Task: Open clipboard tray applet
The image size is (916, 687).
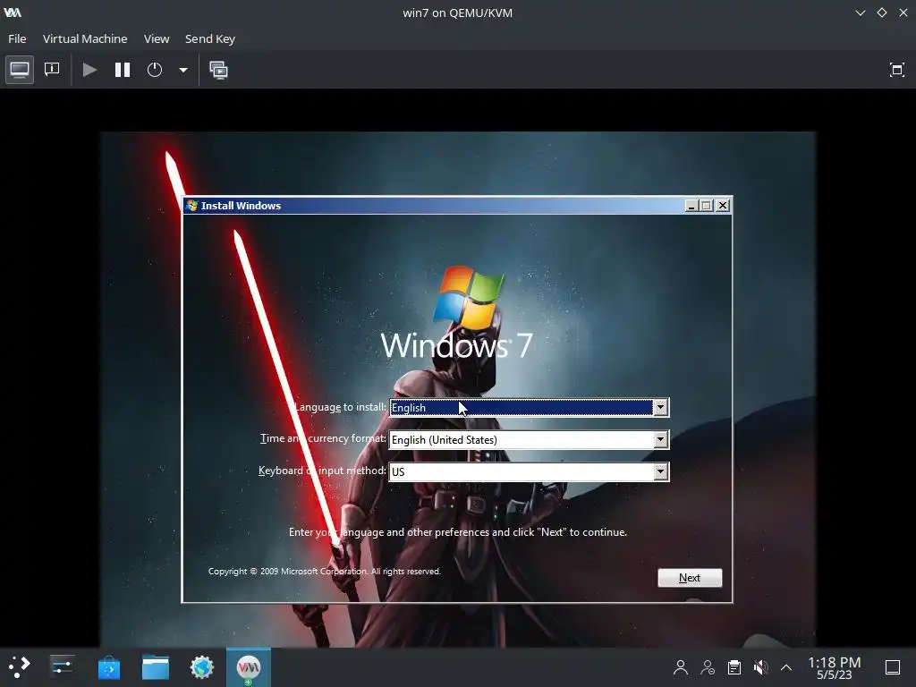Action: point(734,667)
